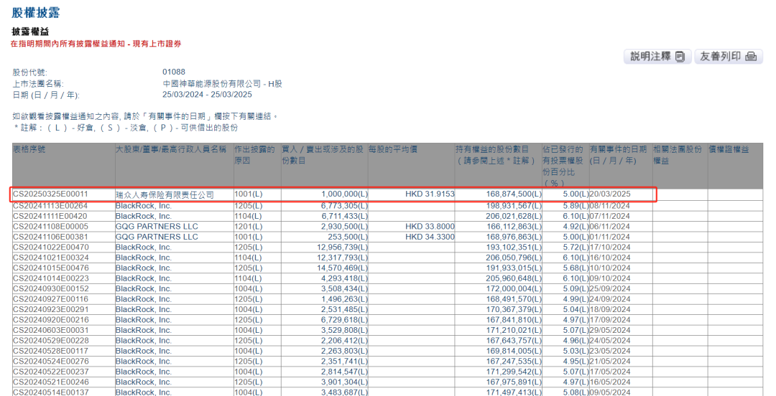Image resolution: width=776 pixels, height=396 pixels.
Task: Select form serial CS20250325E00011
Action: coord(50,194)
